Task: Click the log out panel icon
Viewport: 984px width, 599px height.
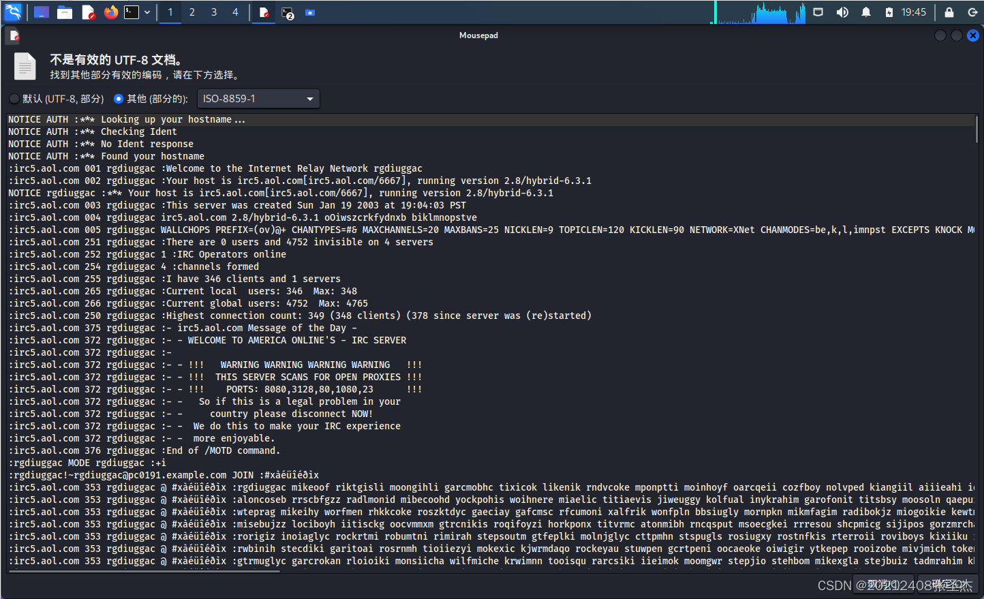Action: (x=972, y=12)
